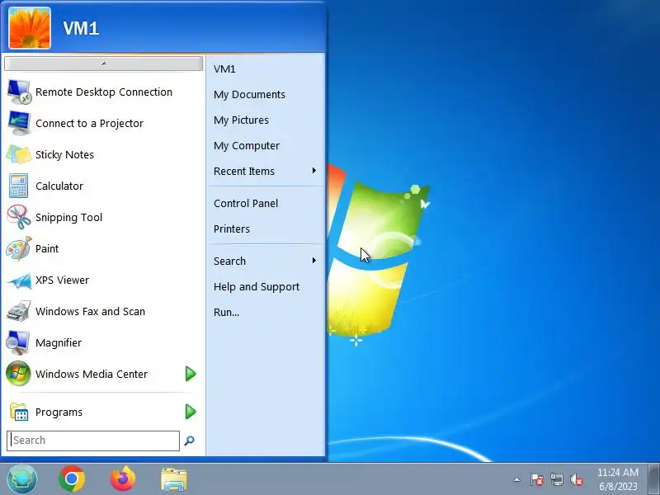Click the Start orb on taskbar
660x495 pixels.
point(22,479)
